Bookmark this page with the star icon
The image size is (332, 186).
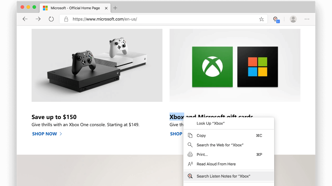(x=261, y=19)
